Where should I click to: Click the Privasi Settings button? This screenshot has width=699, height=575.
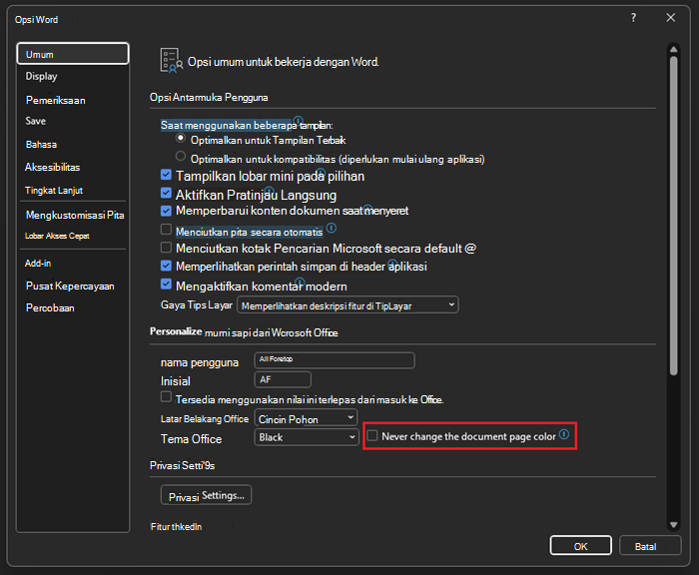point(206,495)
